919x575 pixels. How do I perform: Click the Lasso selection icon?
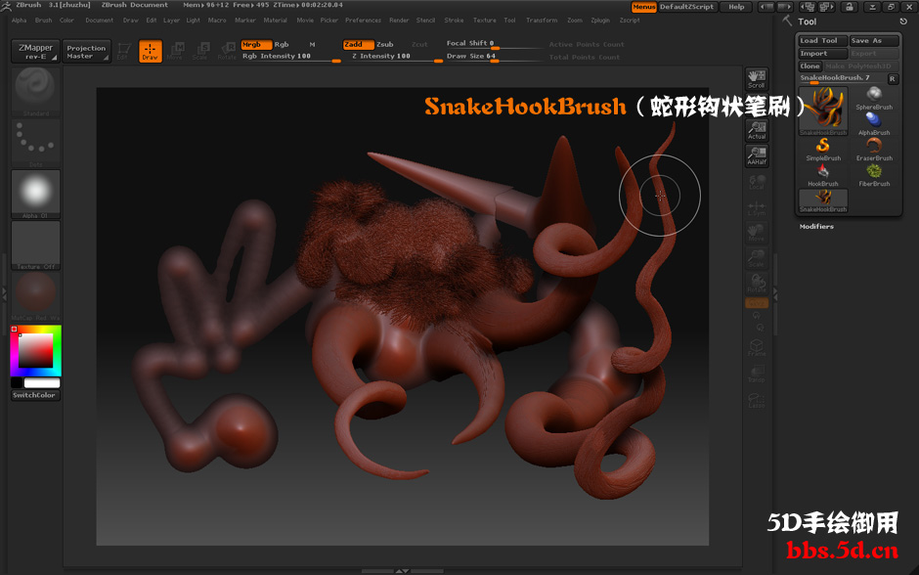point(757,399)
